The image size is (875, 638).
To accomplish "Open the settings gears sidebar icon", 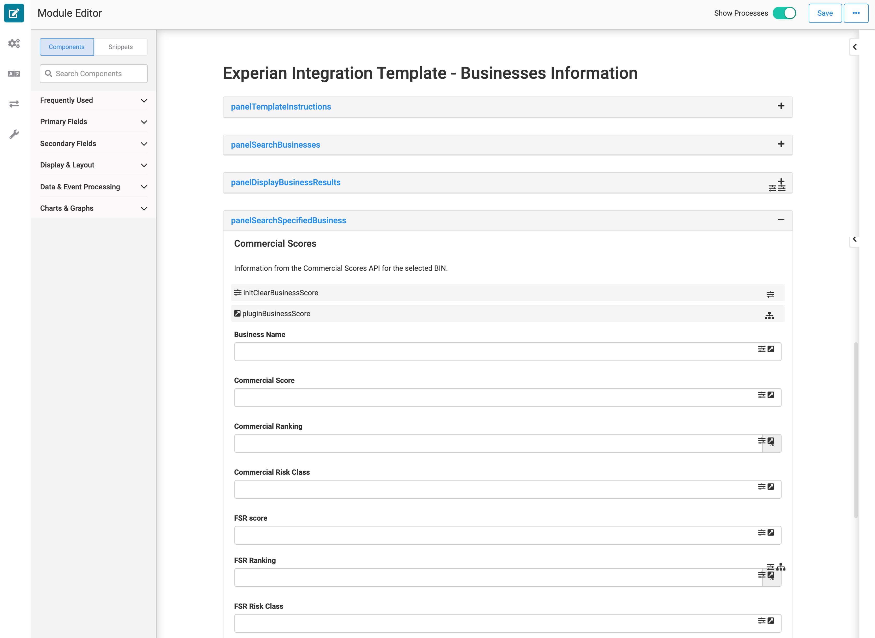I will [x=14, y=43].
